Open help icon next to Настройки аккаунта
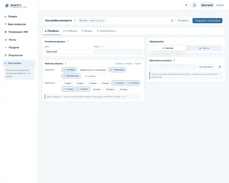The width and height of the screenshot is (229, 183). (75, 21)
